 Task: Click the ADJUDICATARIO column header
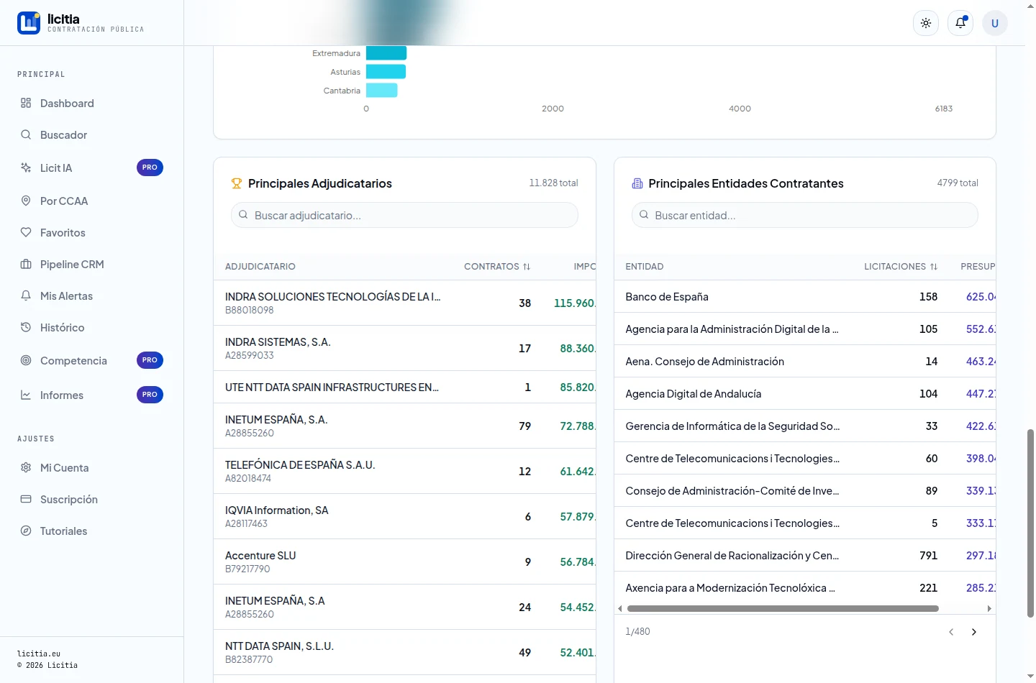[260, 267]
